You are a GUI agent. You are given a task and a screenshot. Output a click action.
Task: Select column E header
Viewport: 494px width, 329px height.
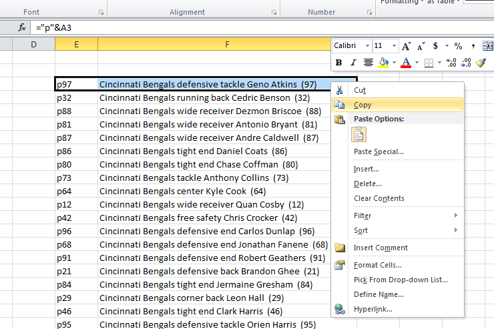[76, 45]
